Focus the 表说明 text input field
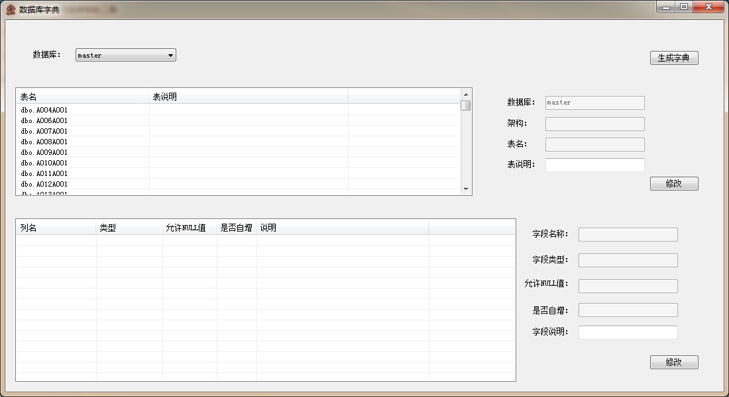The image size is (729, 397). pyautogui.click(x=594, y=165)
